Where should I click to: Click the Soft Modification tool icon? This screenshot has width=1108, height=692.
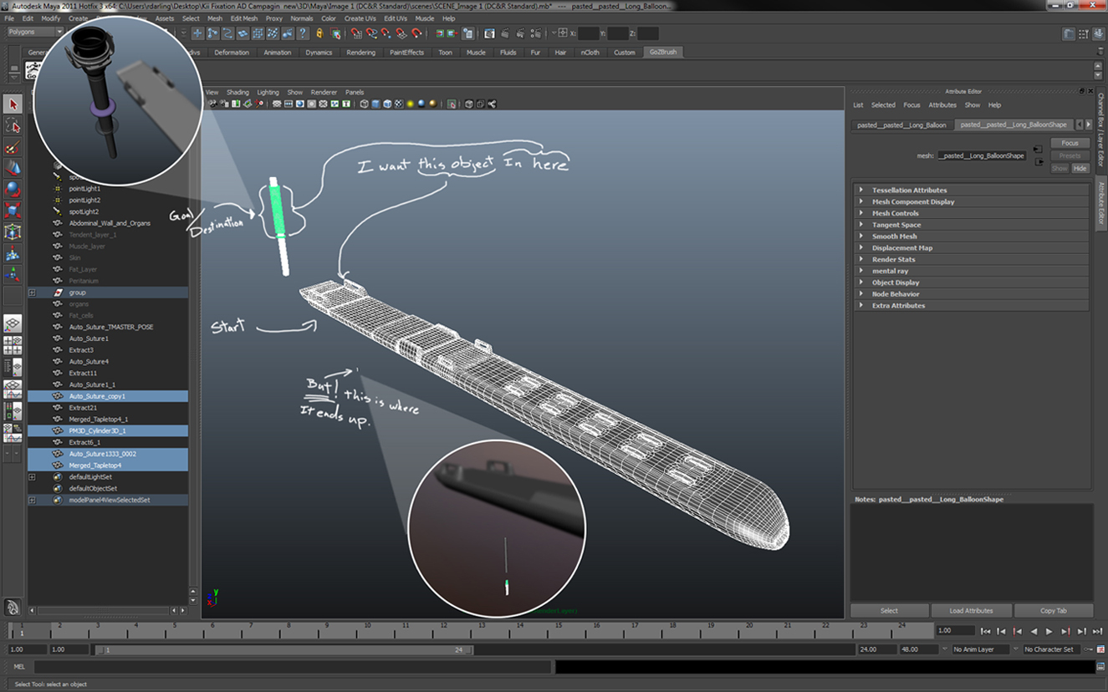point(13,253)
